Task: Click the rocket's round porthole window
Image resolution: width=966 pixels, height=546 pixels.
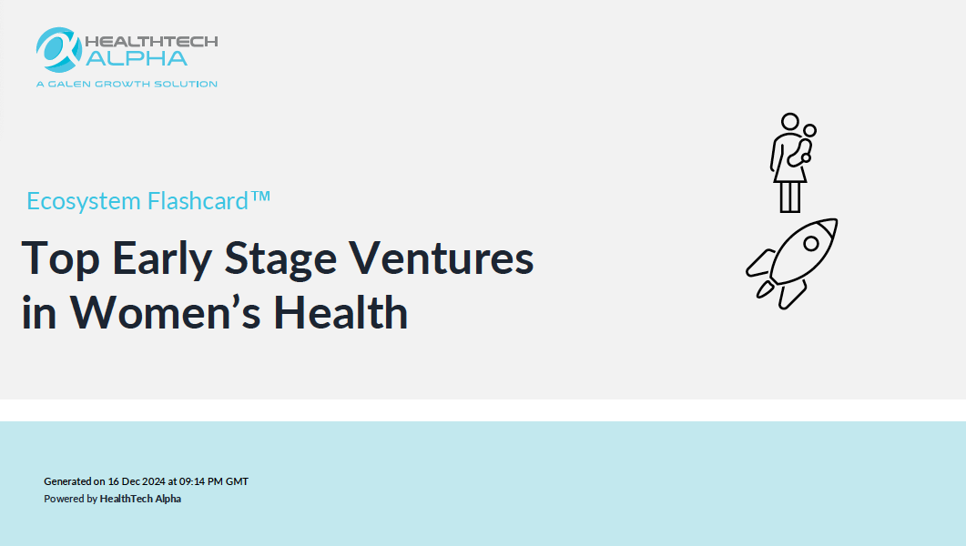Action: point(811,244)
